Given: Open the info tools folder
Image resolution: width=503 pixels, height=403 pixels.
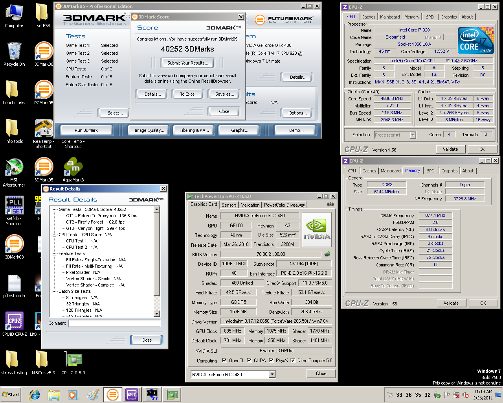Looking at the screenshot, I should tap(14, 131).
